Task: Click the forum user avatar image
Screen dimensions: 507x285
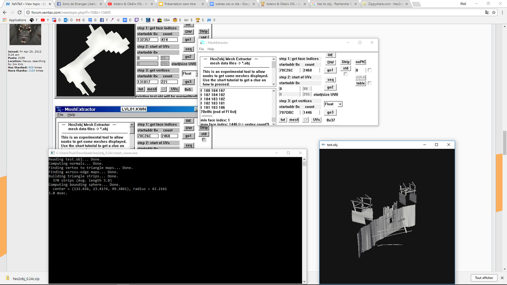Action: point(25,34)
